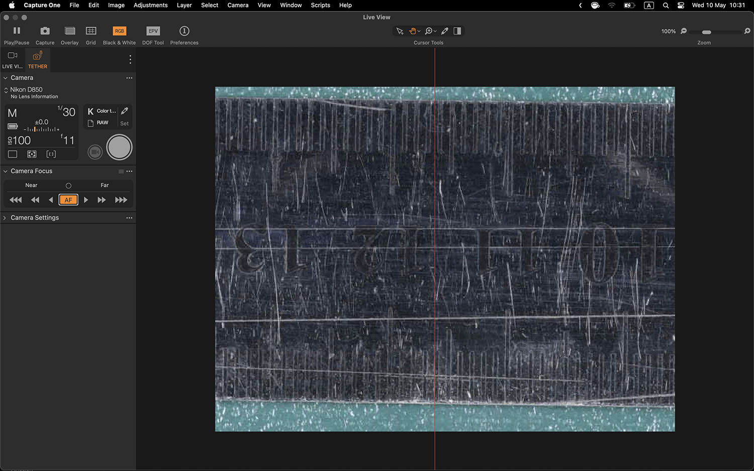Open the Camera Focus presets list icon
Screen dimensions: 754x471
(x=121, y=171)
